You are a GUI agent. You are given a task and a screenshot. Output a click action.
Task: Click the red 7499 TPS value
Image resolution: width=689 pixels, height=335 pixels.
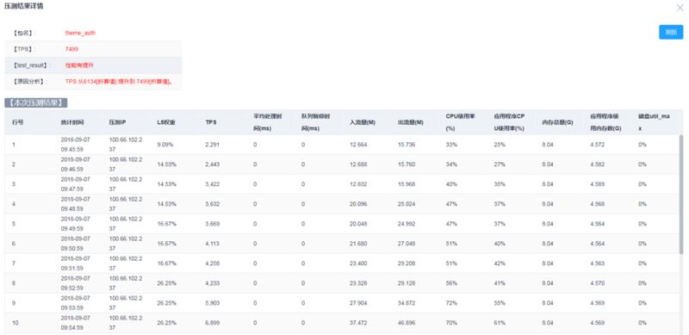(x=71, y=49)
